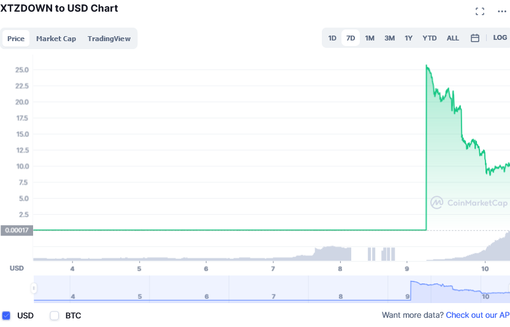The width and height of the screenshot is (510, 327).
Task: Click the USD label under y-axis
Action: [17, 268]
